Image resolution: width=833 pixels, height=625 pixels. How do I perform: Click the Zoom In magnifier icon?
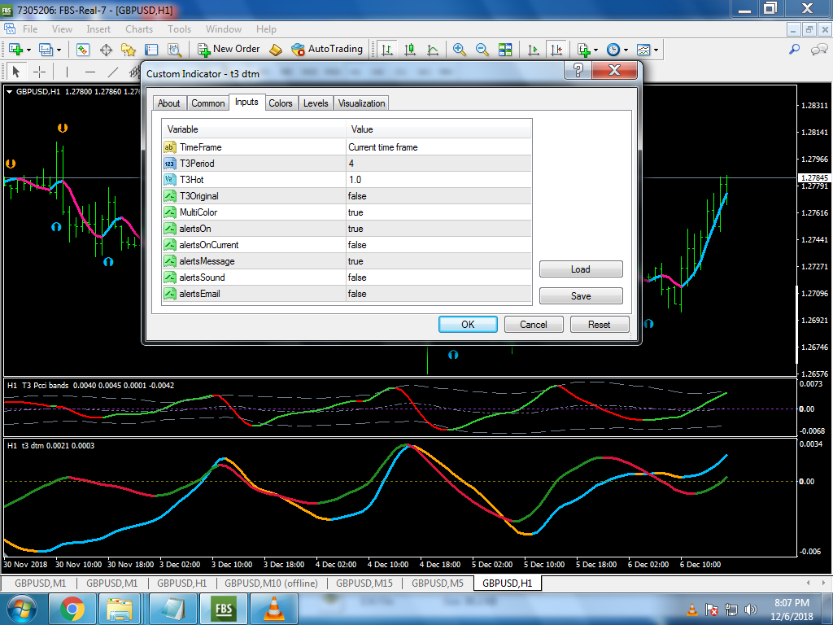pyautogui.click(x=460, y=50)
